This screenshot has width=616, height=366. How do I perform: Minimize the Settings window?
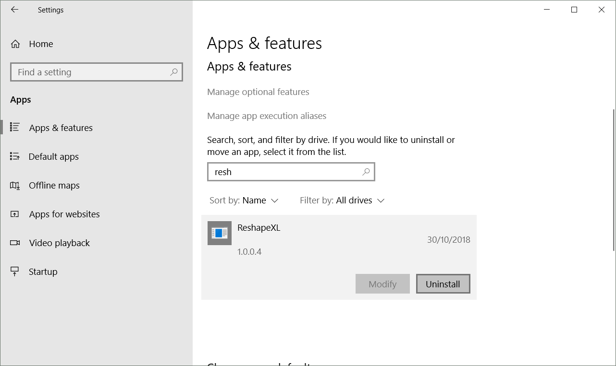pos(547,10)
